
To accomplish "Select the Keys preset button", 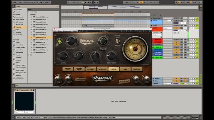I will point(114,69).
